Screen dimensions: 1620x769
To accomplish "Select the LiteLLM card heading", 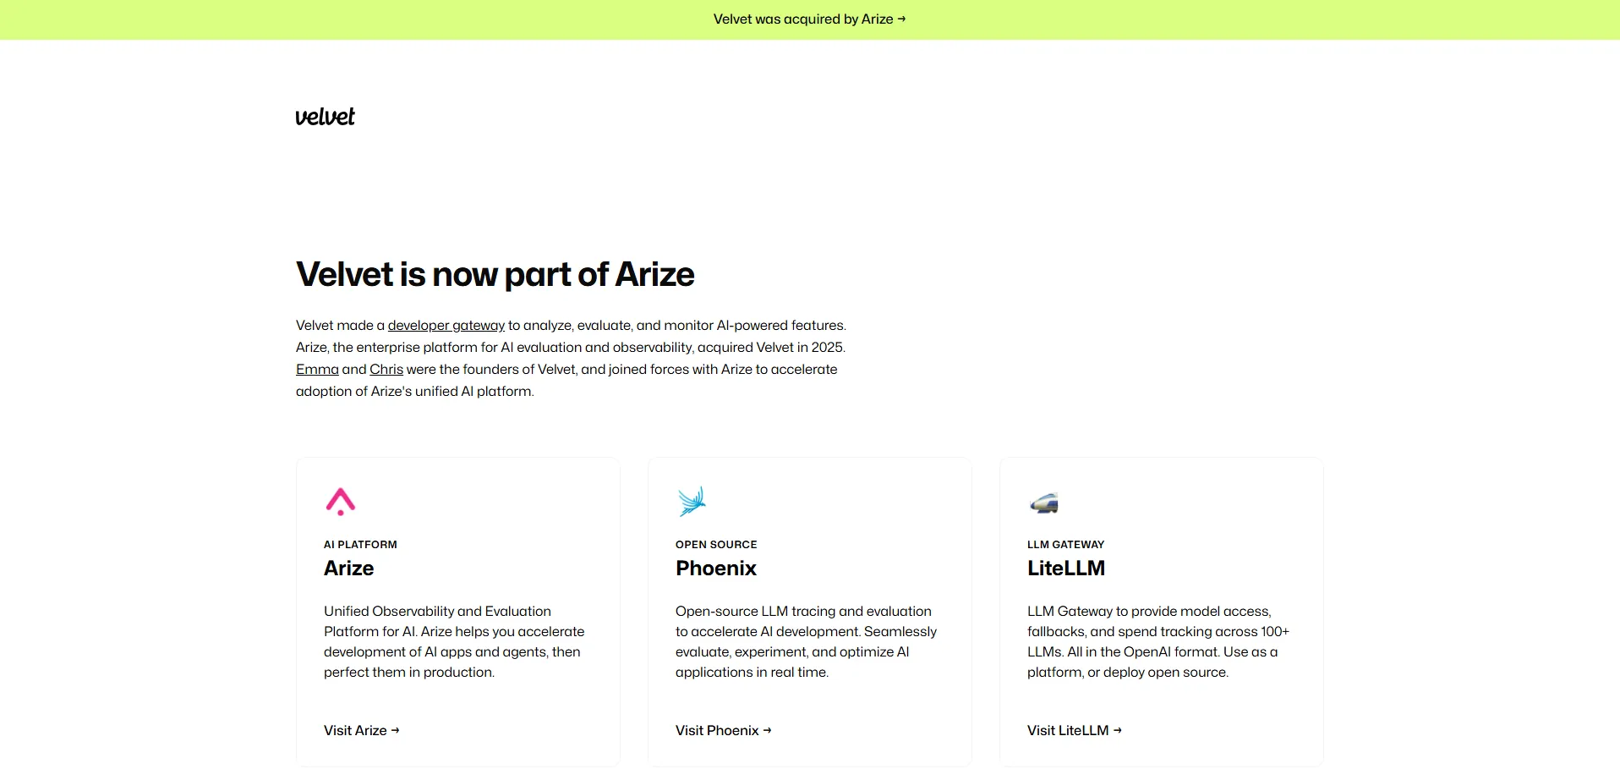I will (1065, 569).
